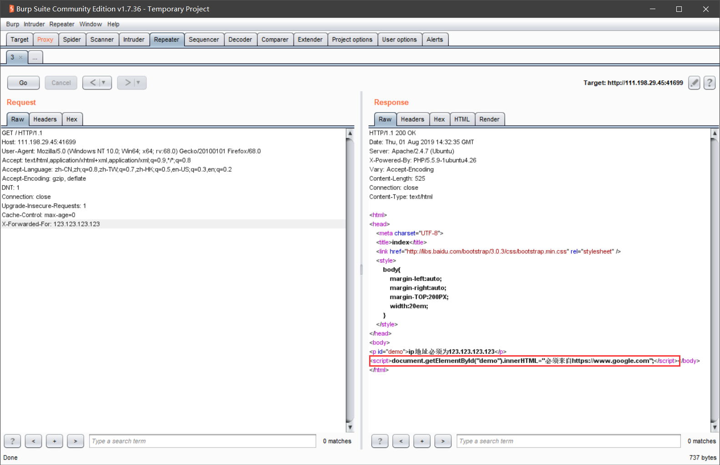Click the Content-Length: 525 response line
This screenshot has width=720, height=465.
point(397,179)
